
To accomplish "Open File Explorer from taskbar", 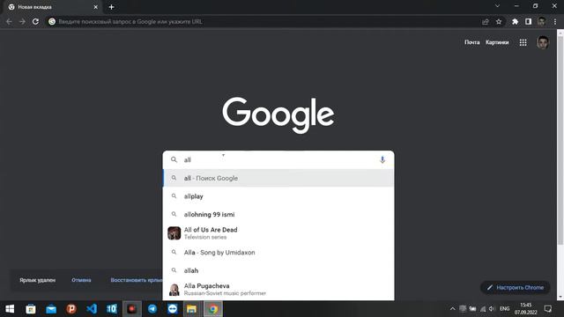I will point(192,309).
